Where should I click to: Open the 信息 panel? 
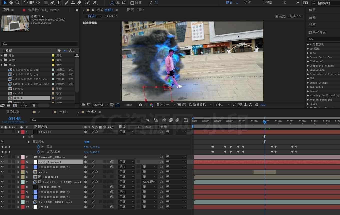(312, 10)
